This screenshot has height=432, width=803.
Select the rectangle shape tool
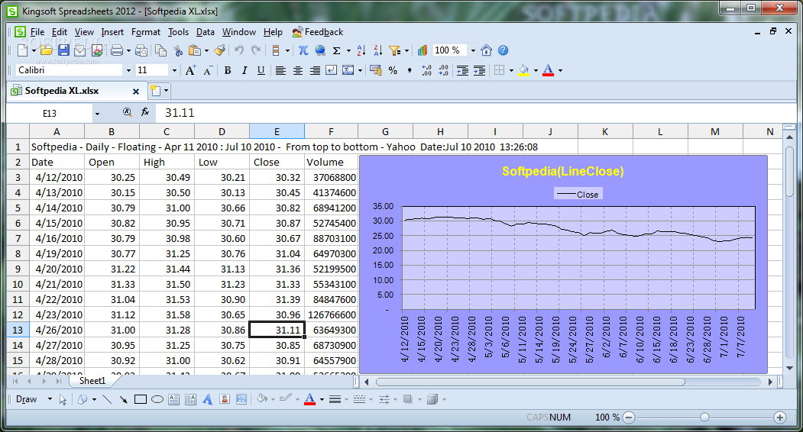pyautogui.click(x=141, y=399)
